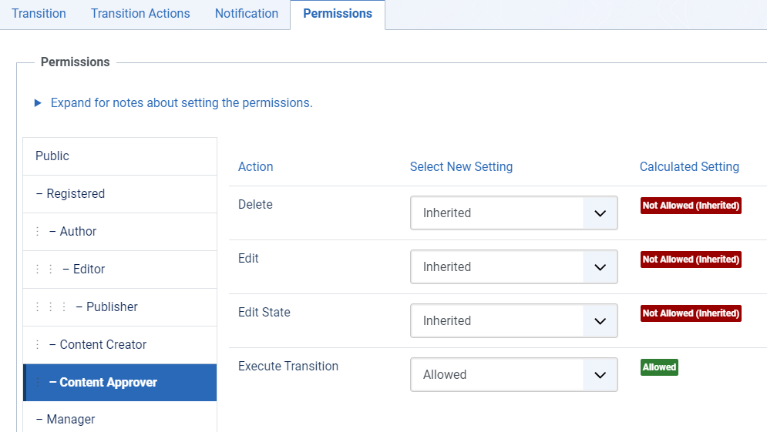767x432 pixels.
Task: Click the Delete row Not Allowed badge
Action: [x=691, y=206]
